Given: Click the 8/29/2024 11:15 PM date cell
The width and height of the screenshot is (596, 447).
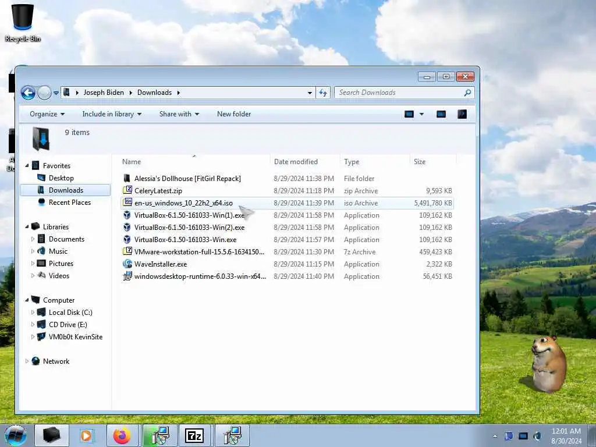Looking at the screenshot, I should [304, 264].
